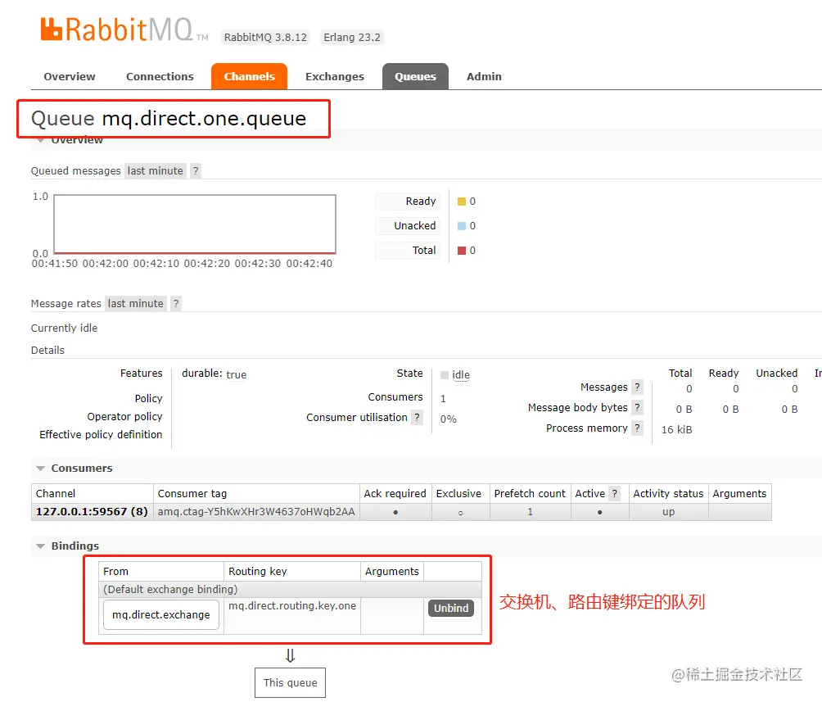Open help for Message rates
822x702 pixels.
(176, 304)
